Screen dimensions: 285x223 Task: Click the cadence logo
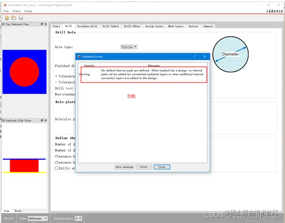point(275,11)
